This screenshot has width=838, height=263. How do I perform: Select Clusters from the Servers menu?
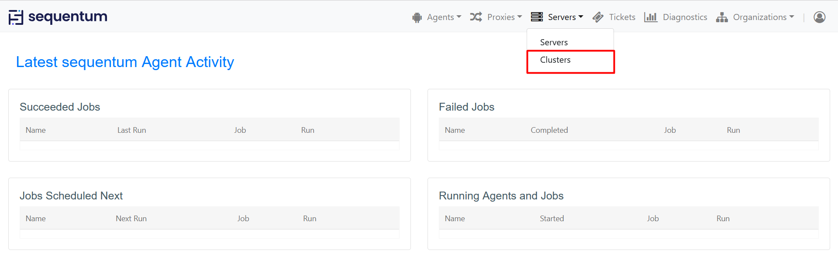coord(555,60)
